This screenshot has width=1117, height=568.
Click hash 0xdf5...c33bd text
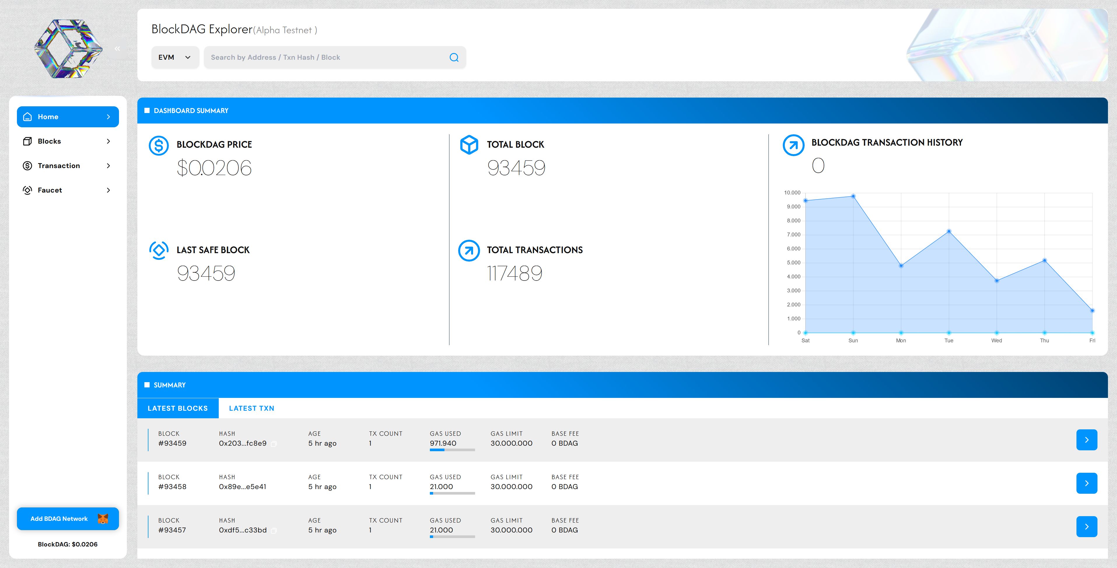point(243,530)
